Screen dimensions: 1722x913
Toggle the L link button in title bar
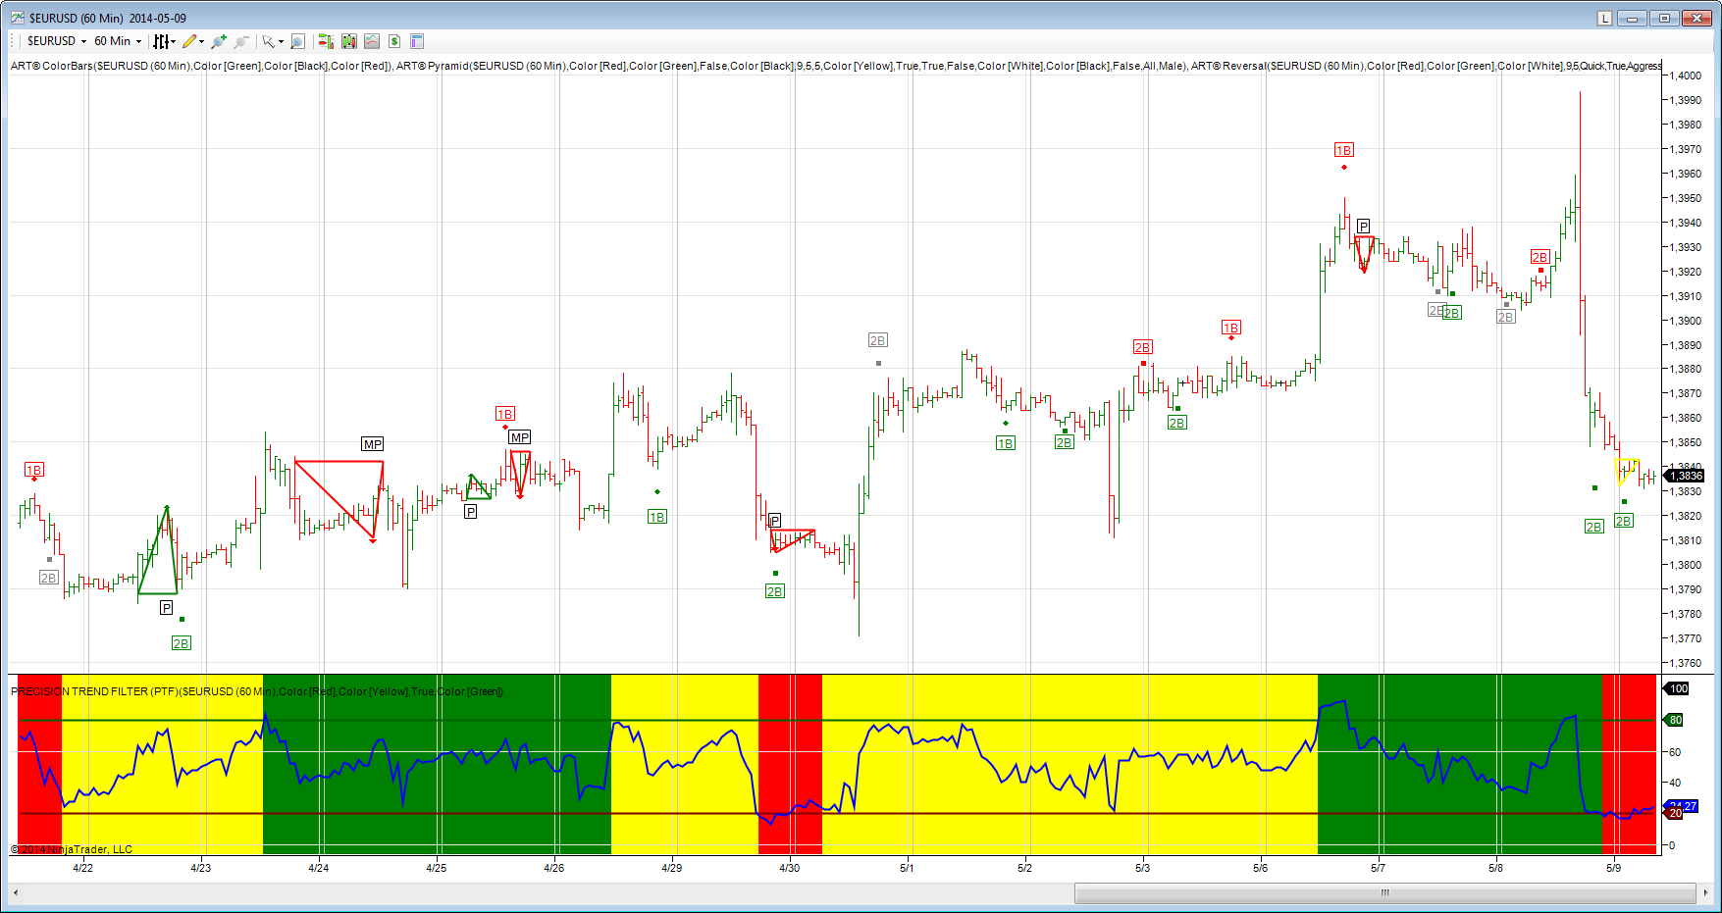tap(1604, 18)
